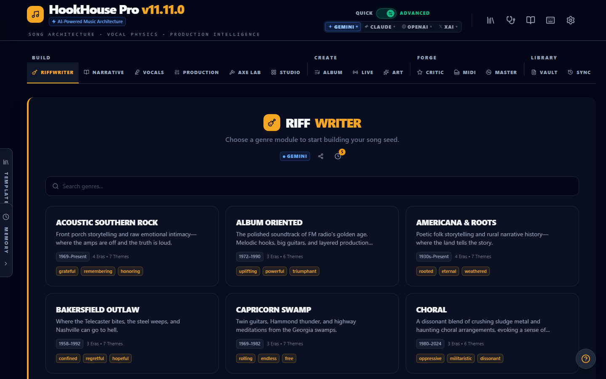Open the AXE LAB tab
The image size is (606, 379).
[x=245, y=72]
